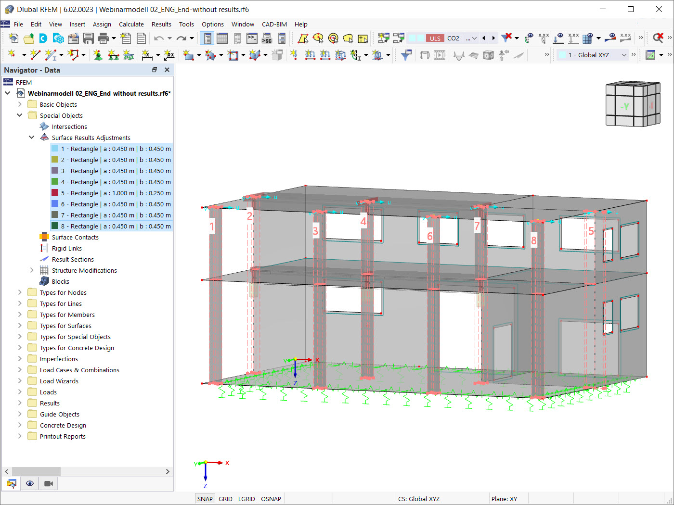Click the New Dimension tool icon
The width and height of the screenshot is (674, 505).
[147, 55]
